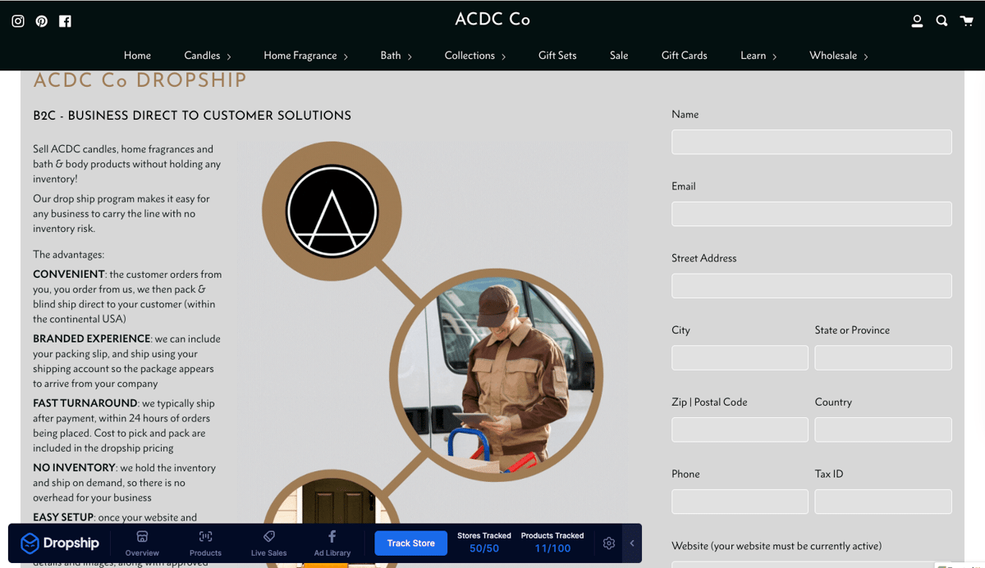Click into the Country field
The width and height of the screenshot is (985, 568).
pos(883,429)
